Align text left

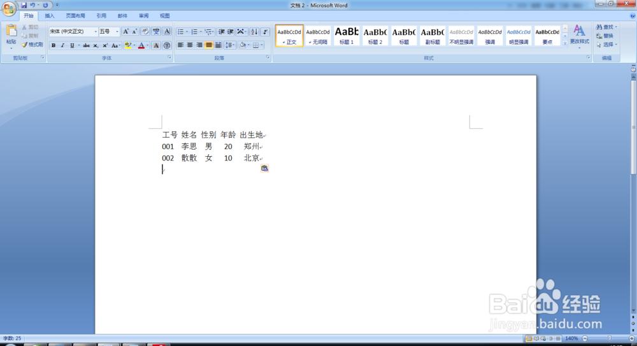coord(180,45)
